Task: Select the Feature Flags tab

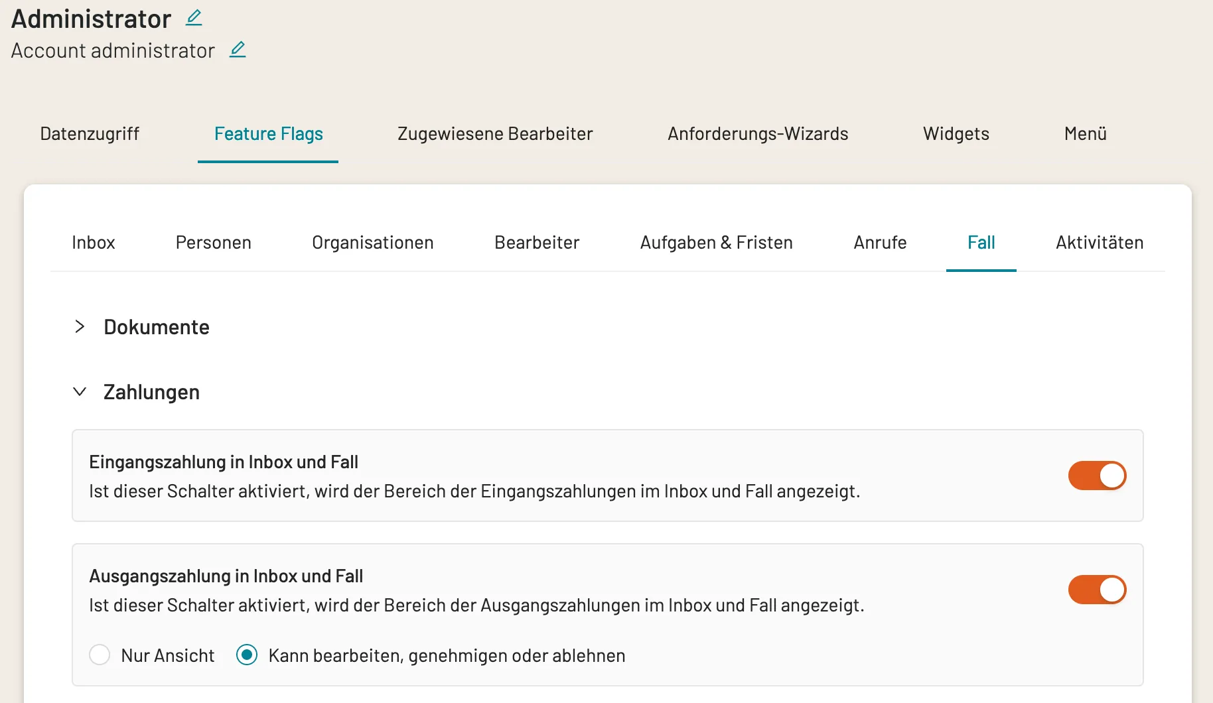Action: 269,134
